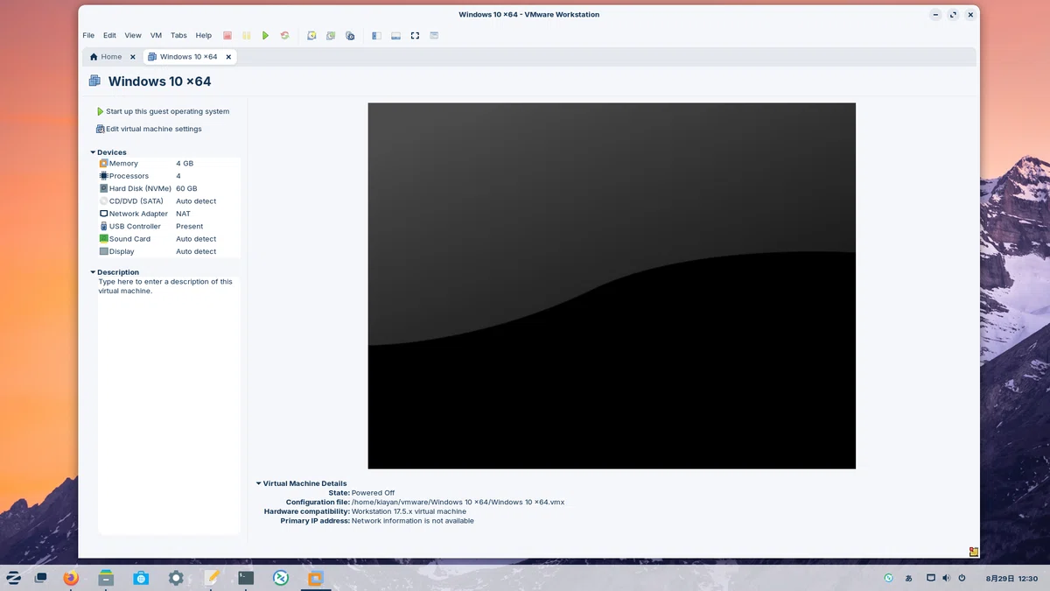
Task: Click the Restart Guest toolbar icon
Action: click(284, 36)
